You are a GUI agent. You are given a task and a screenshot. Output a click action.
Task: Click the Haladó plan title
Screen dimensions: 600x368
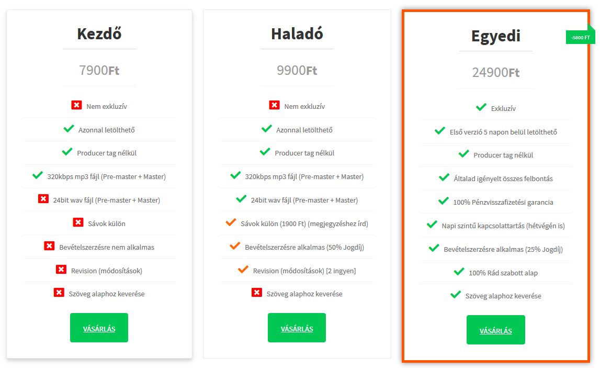(x=297, y=34)
